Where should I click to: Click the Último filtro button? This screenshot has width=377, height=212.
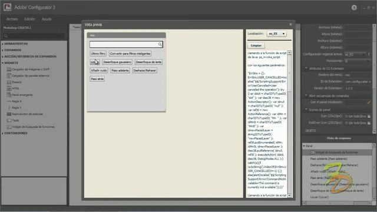[x=98, y=54]
